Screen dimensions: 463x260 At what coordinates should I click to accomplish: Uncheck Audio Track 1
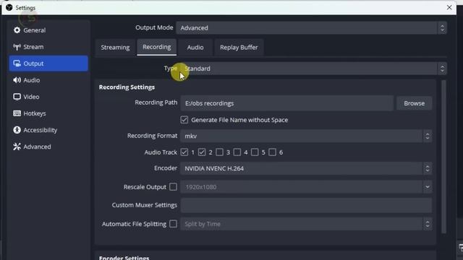click(x=184, y=152)
